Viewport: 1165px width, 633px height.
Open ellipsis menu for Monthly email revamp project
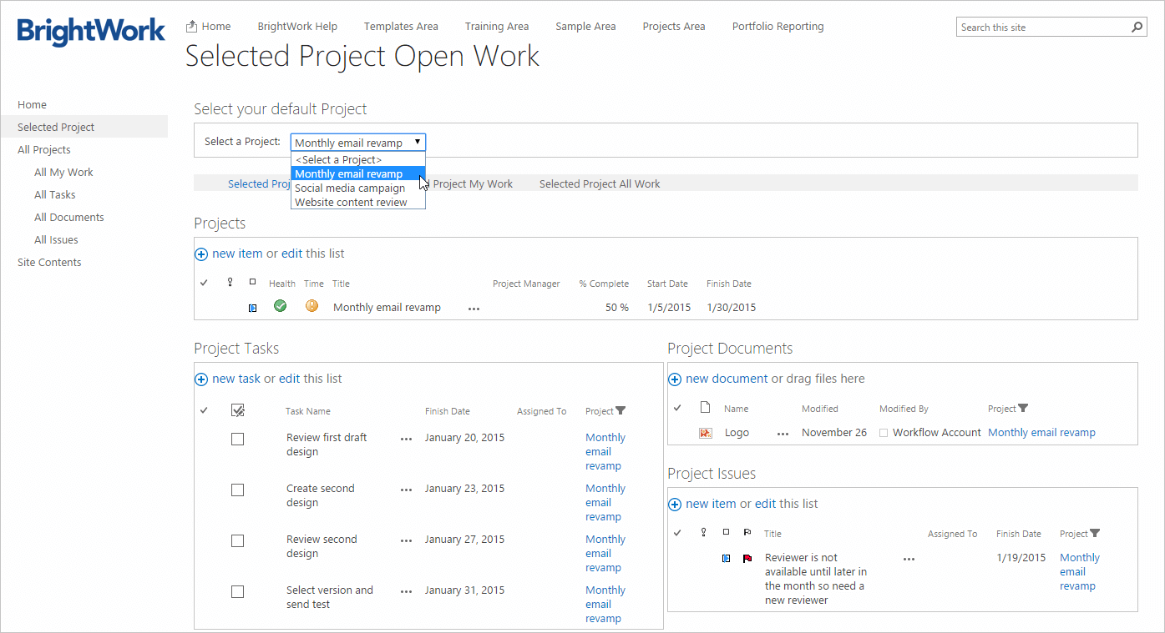474,309
